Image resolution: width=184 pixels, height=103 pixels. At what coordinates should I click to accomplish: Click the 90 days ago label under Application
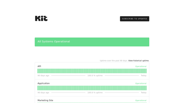43,93
